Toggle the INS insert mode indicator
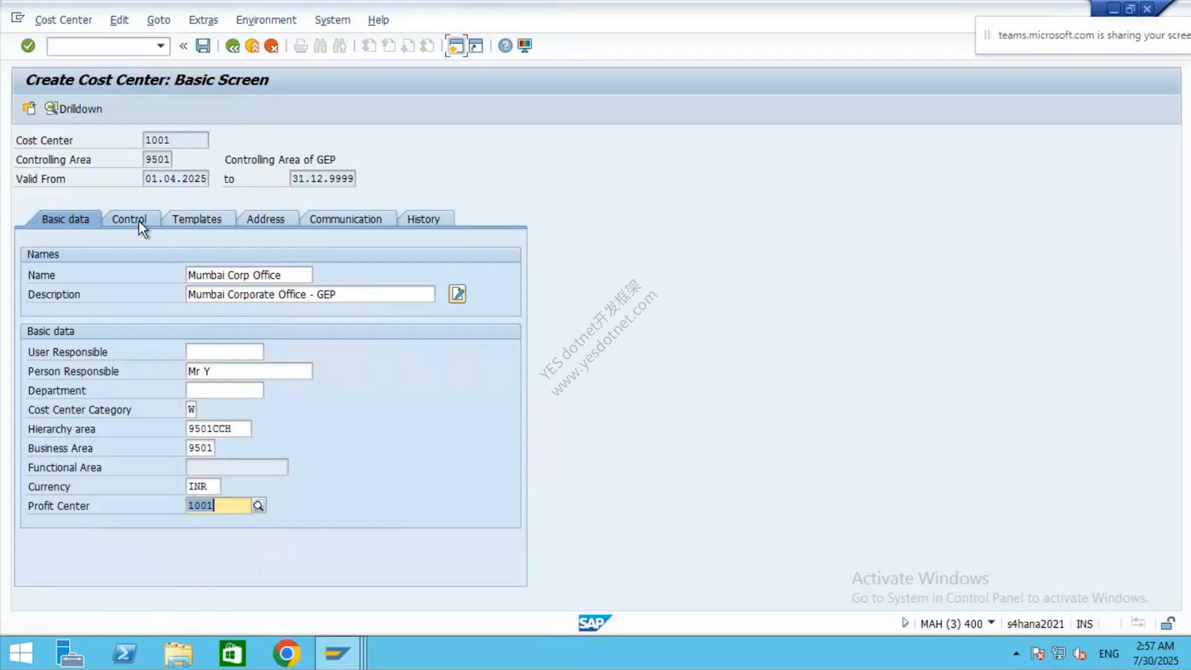 (1084, 623)
